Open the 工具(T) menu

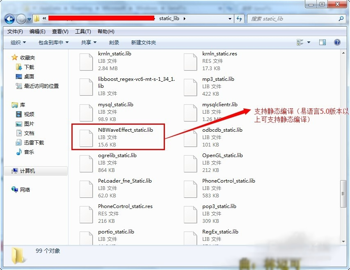click(x=83, y=32)
